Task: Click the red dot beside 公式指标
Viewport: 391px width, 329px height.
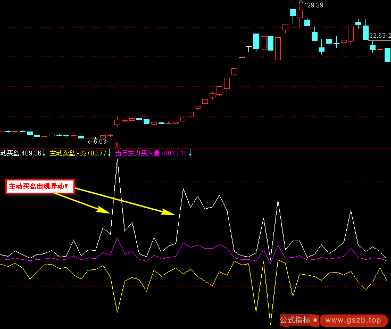Action: click(315, 320)
